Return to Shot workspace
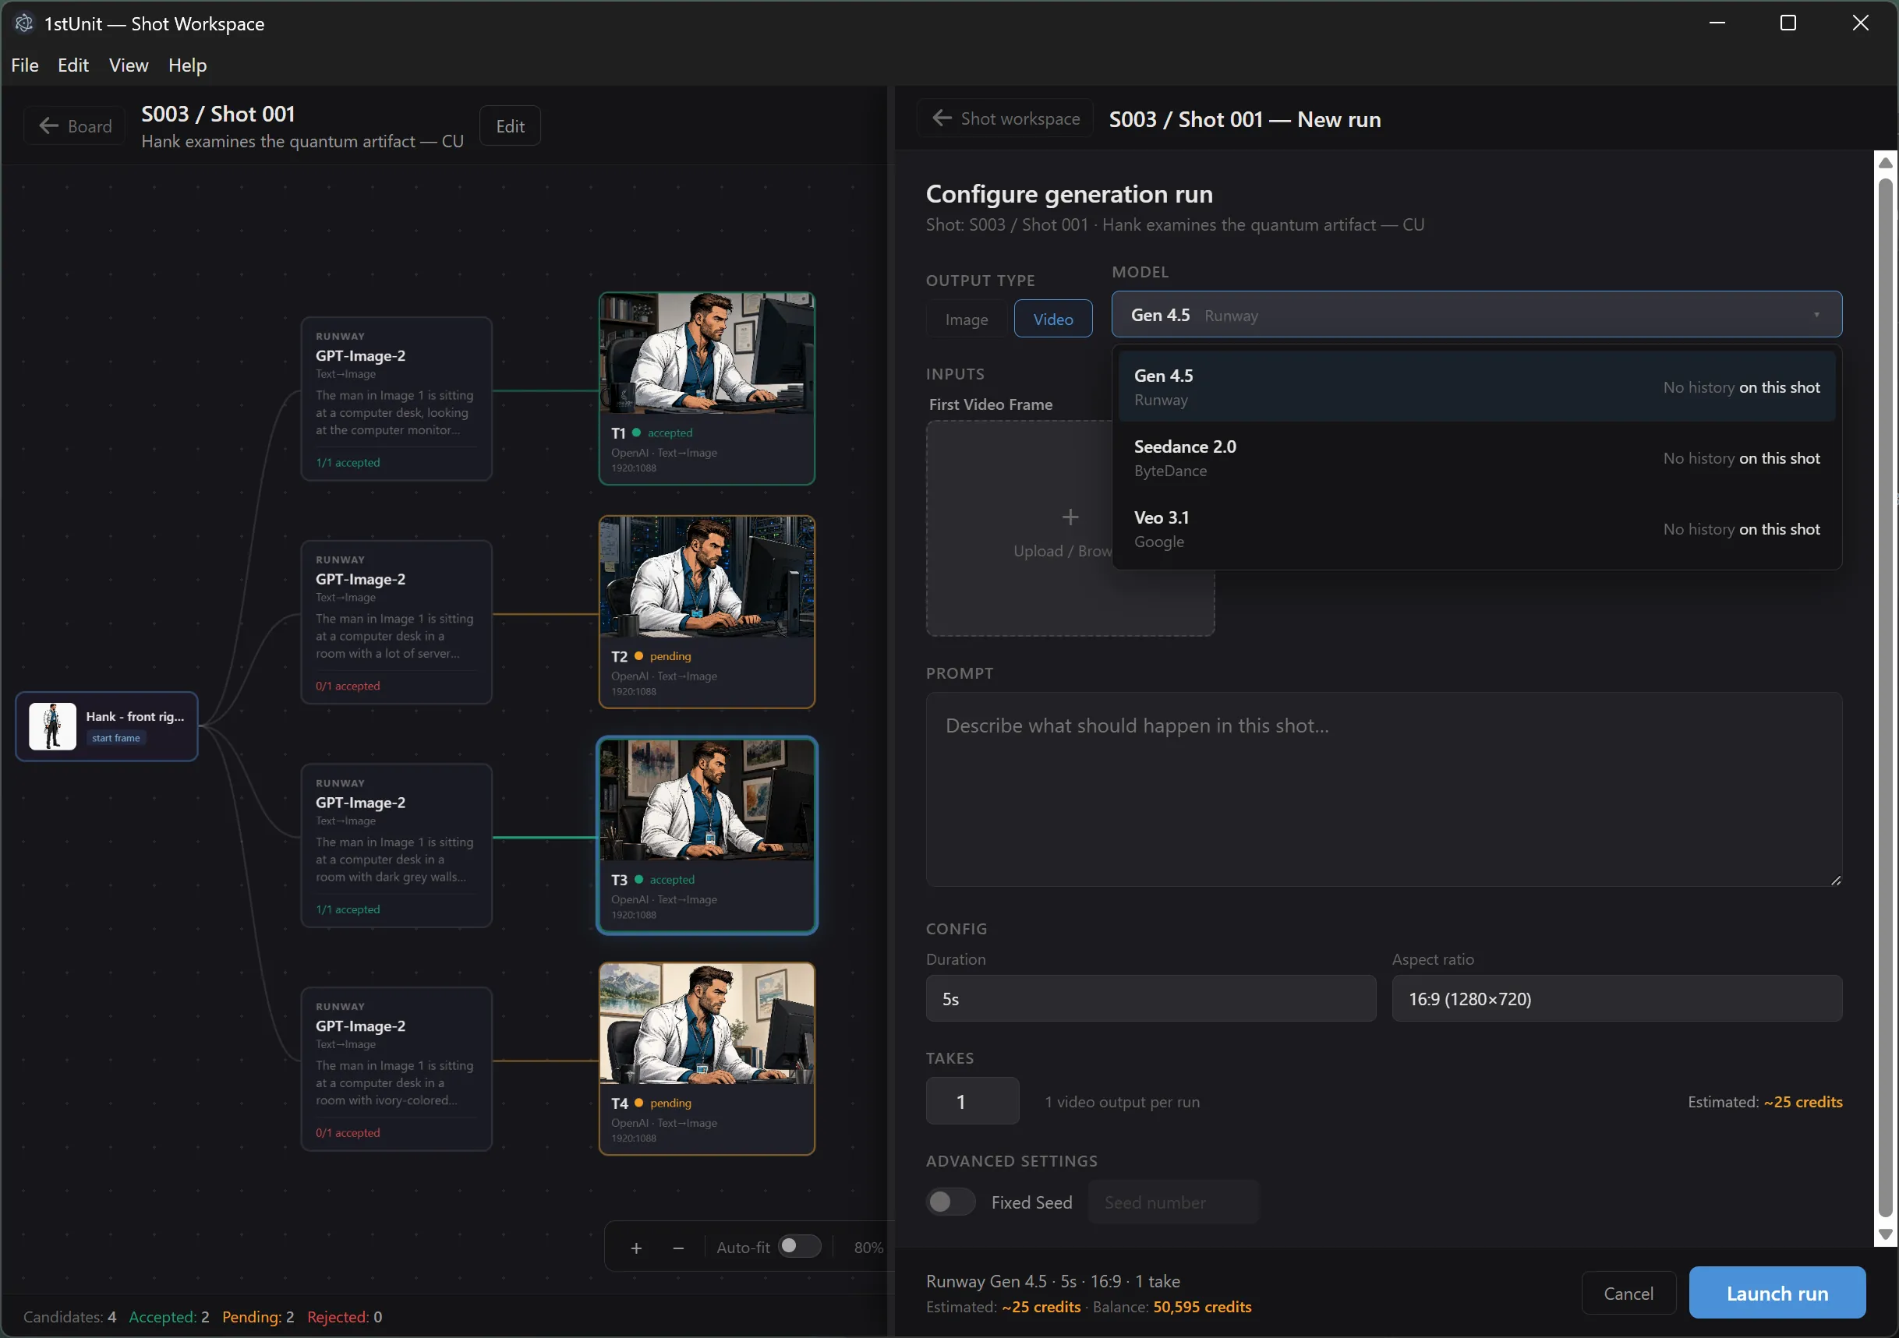The height and width of the screenshot is (1338, 1899). click(1005, 118)
